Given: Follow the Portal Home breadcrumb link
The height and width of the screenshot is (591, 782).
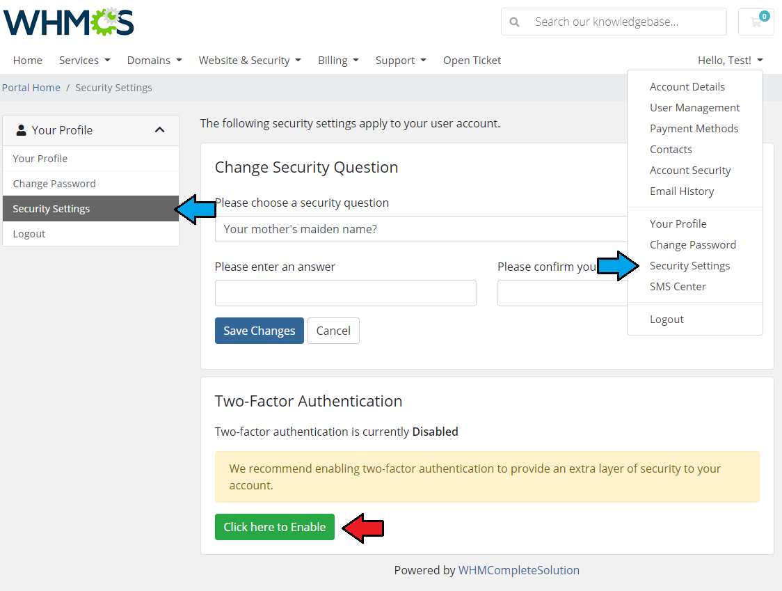Looking at the screenshot, I should coord(31,88).
